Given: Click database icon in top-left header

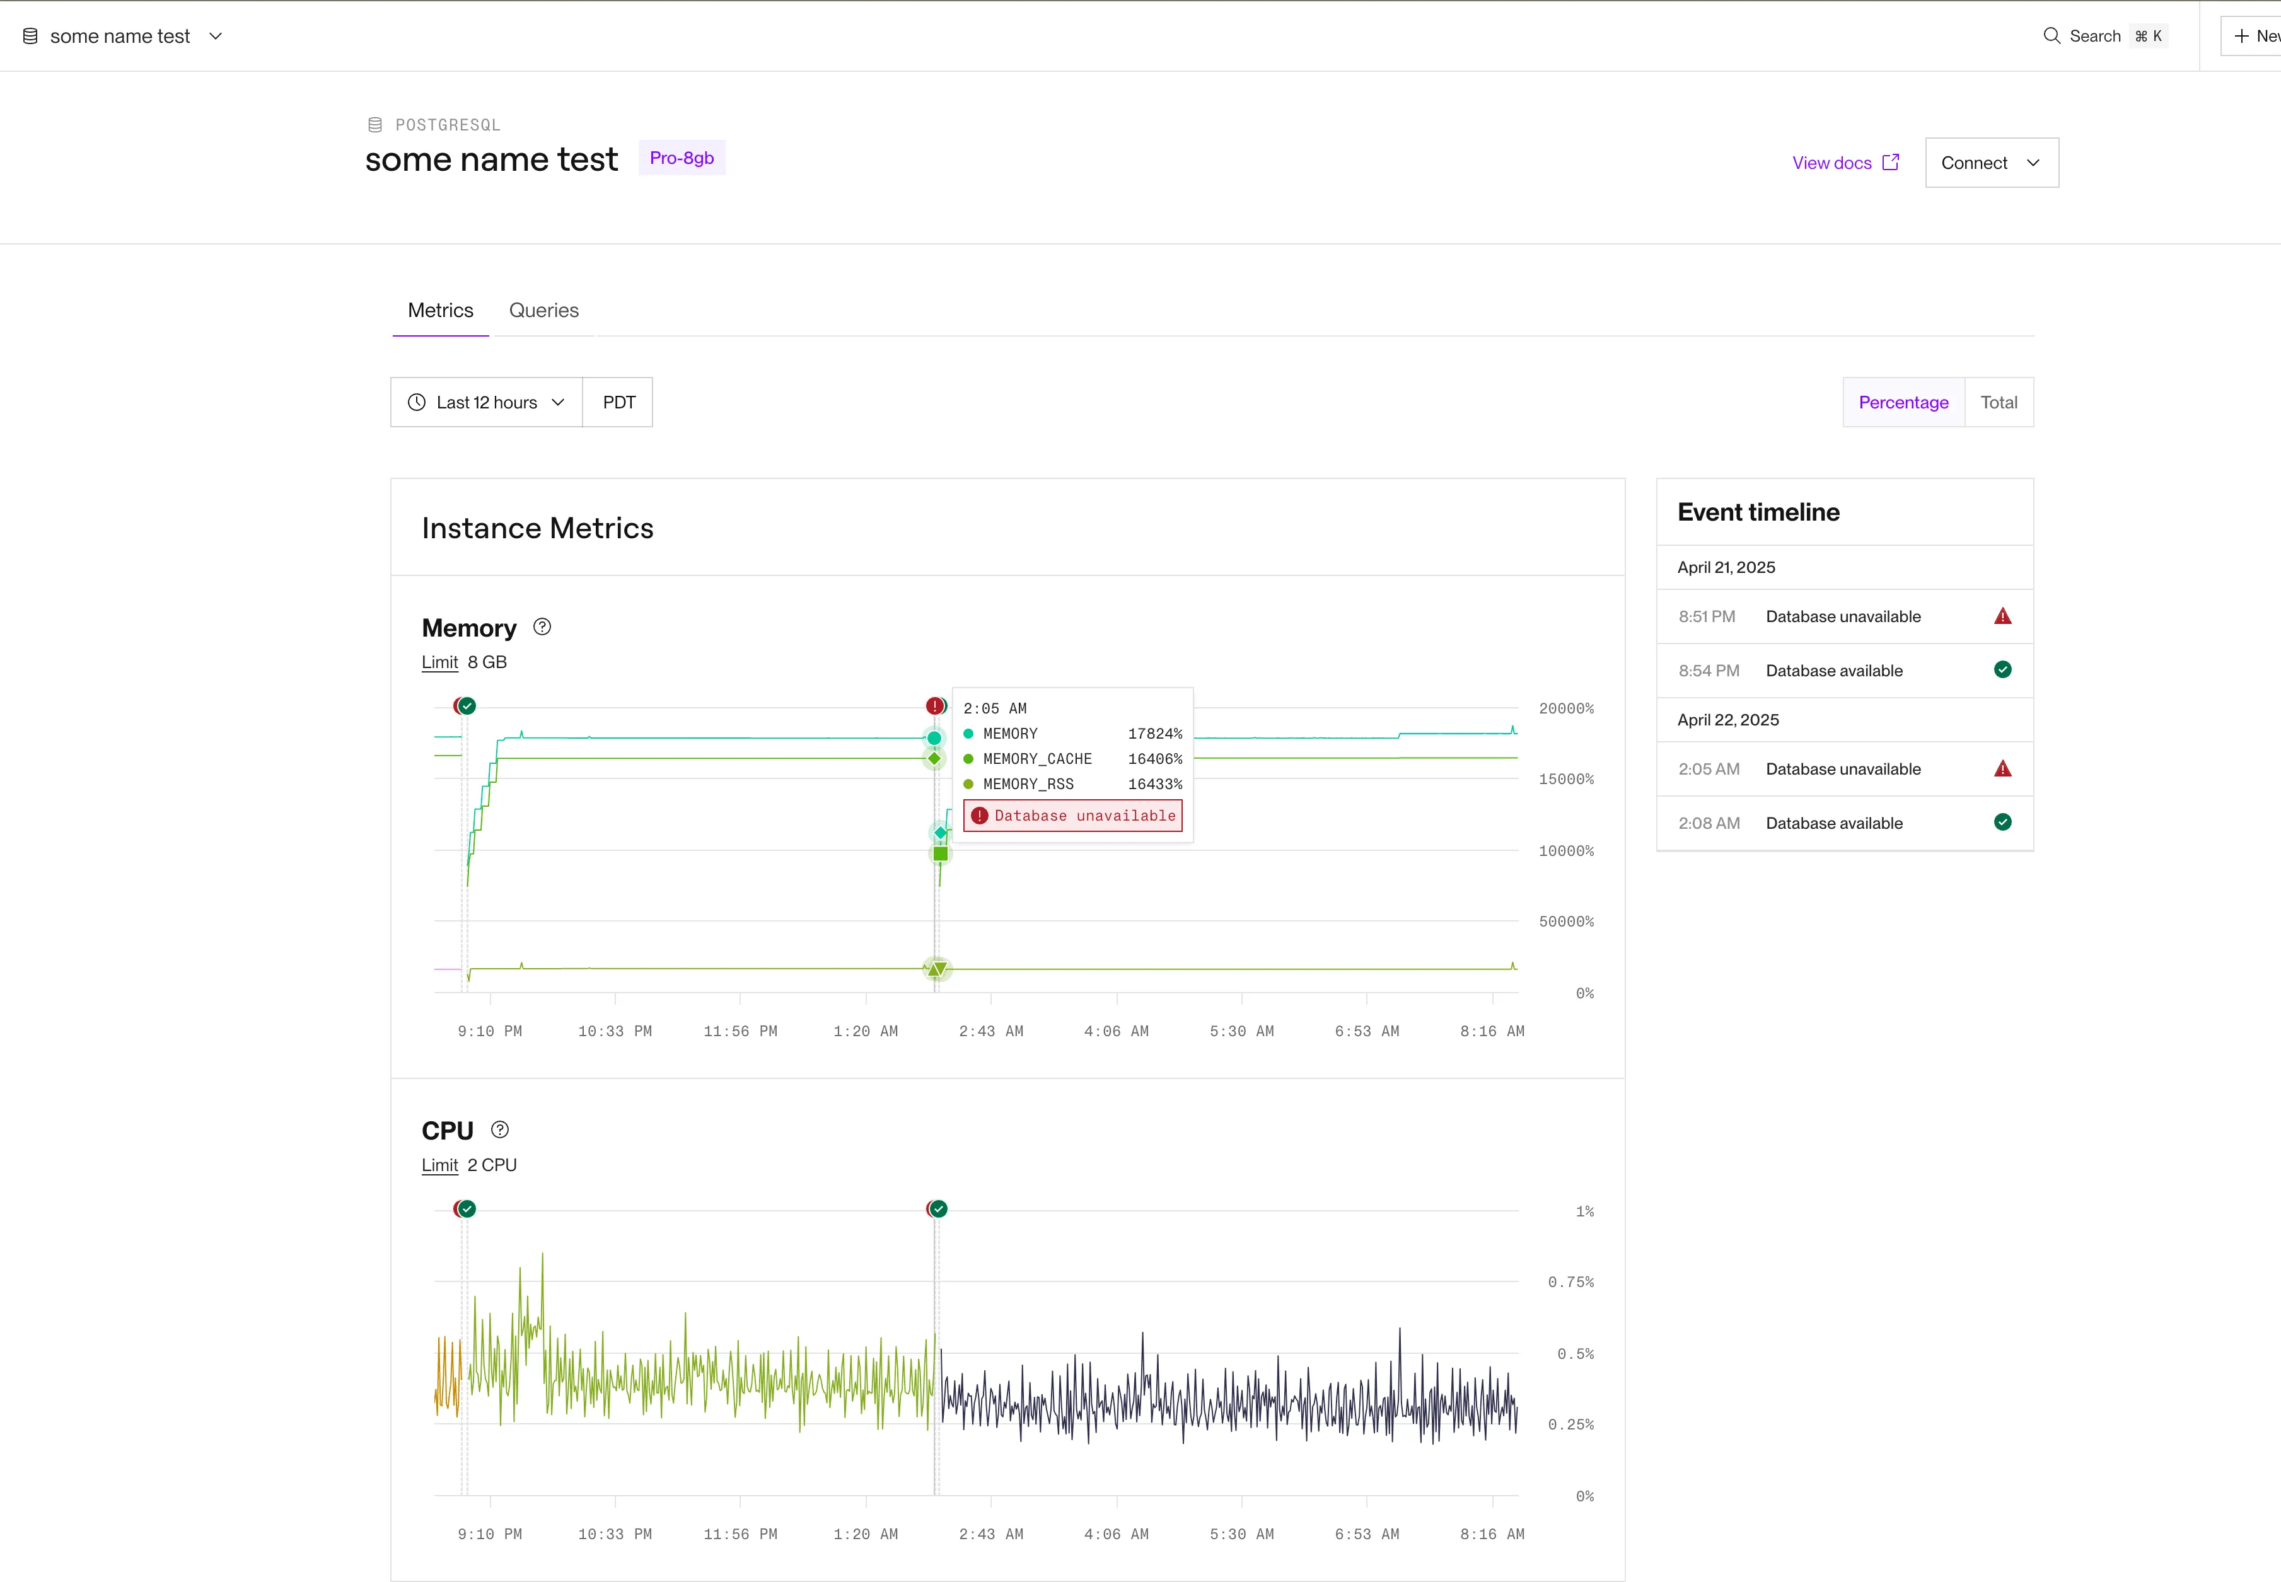Looking at the screenshot, I should coord(31,37).
